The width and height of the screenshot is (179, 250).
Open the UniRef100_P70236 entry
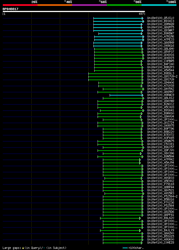161,203
